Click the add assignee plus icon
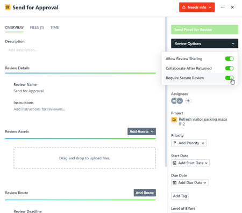The image size is (242, 213). click(188, 101)
